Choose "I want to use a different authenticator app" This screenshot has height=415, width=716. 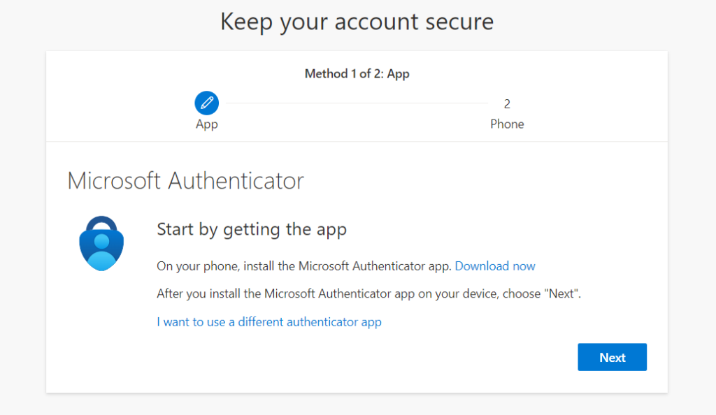tap(269, 322)
